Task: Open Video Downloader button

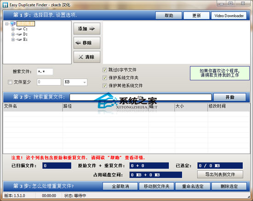Action: pos(229,16)
